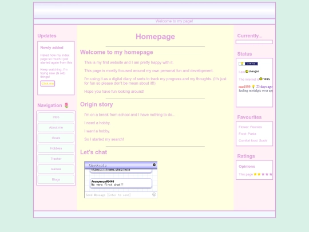The height and width of the screenshot is (232, 309).
Task: Click the tulip icon beside Navigation
Action: click(x=66, y=105)
